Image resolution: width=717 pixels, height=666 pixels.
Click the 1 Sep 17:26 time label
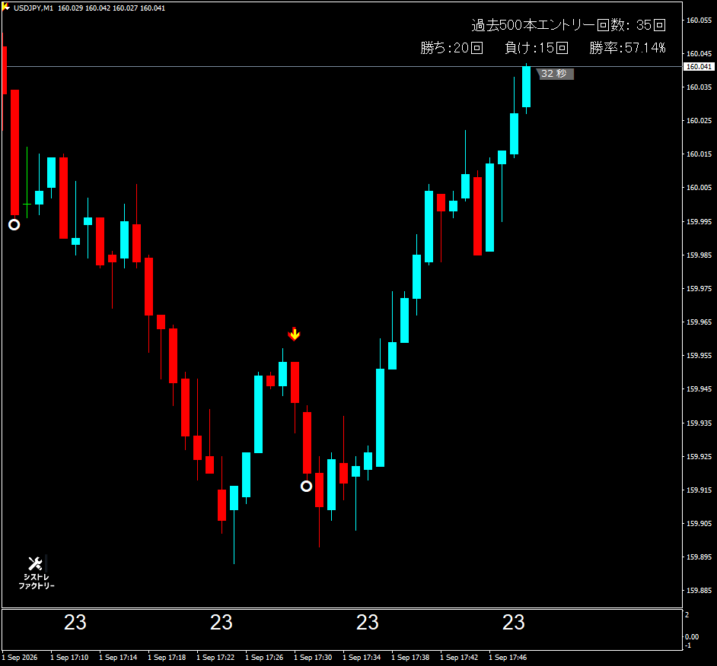coord(264,658)
